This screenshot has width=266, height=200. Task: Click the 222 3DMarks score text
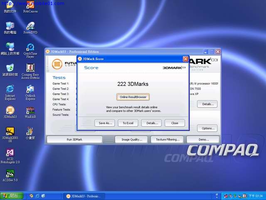pos(133,84)
